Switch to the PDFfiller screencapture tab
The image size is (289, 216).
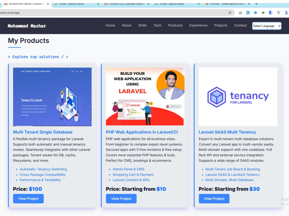tap(227, 4)
